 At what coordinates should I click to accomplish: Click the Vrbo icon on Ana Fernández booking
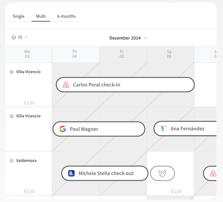pyautogui.click(x=163, y=129)
